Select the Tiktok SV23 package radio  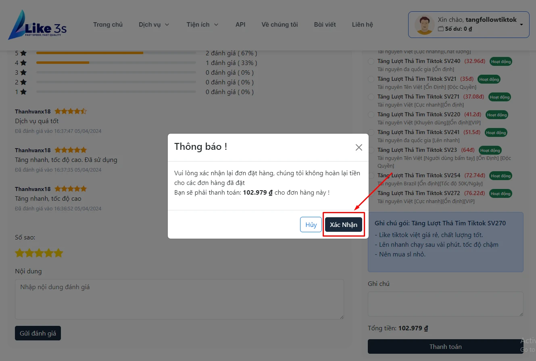371,151
